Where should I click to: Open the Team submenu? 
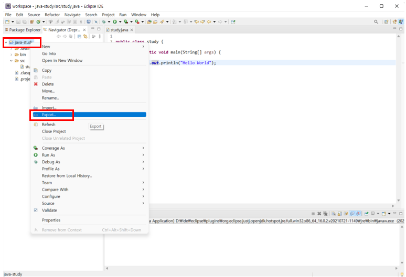tap(88, 183)
